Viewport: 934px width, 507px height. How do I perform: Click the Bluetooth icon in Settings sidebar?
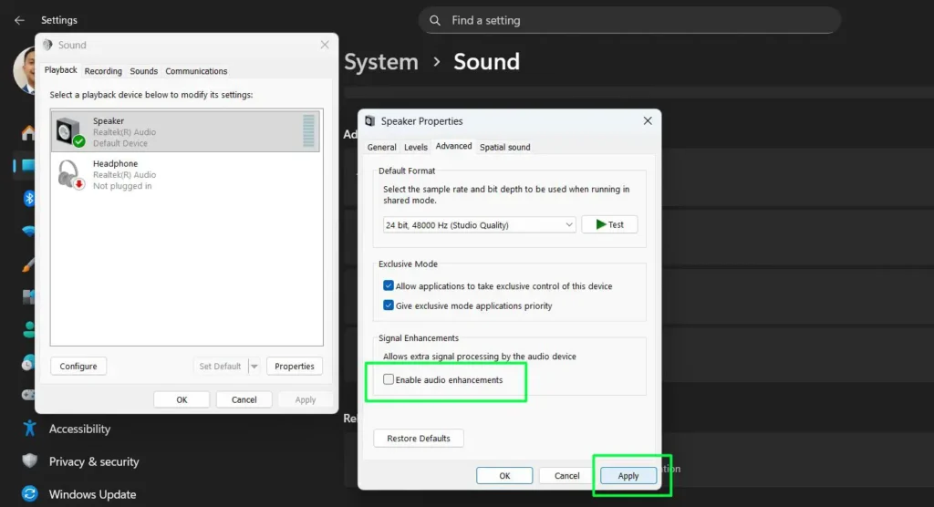(x=28, y=198)
